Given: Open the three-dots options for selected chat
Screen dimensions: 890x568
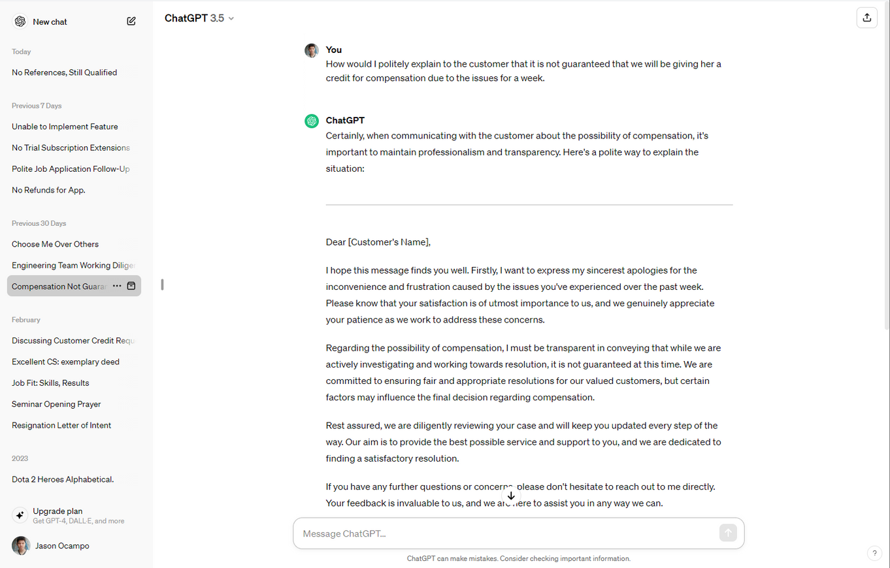Looking at the screenshot, I should (117, 286).
